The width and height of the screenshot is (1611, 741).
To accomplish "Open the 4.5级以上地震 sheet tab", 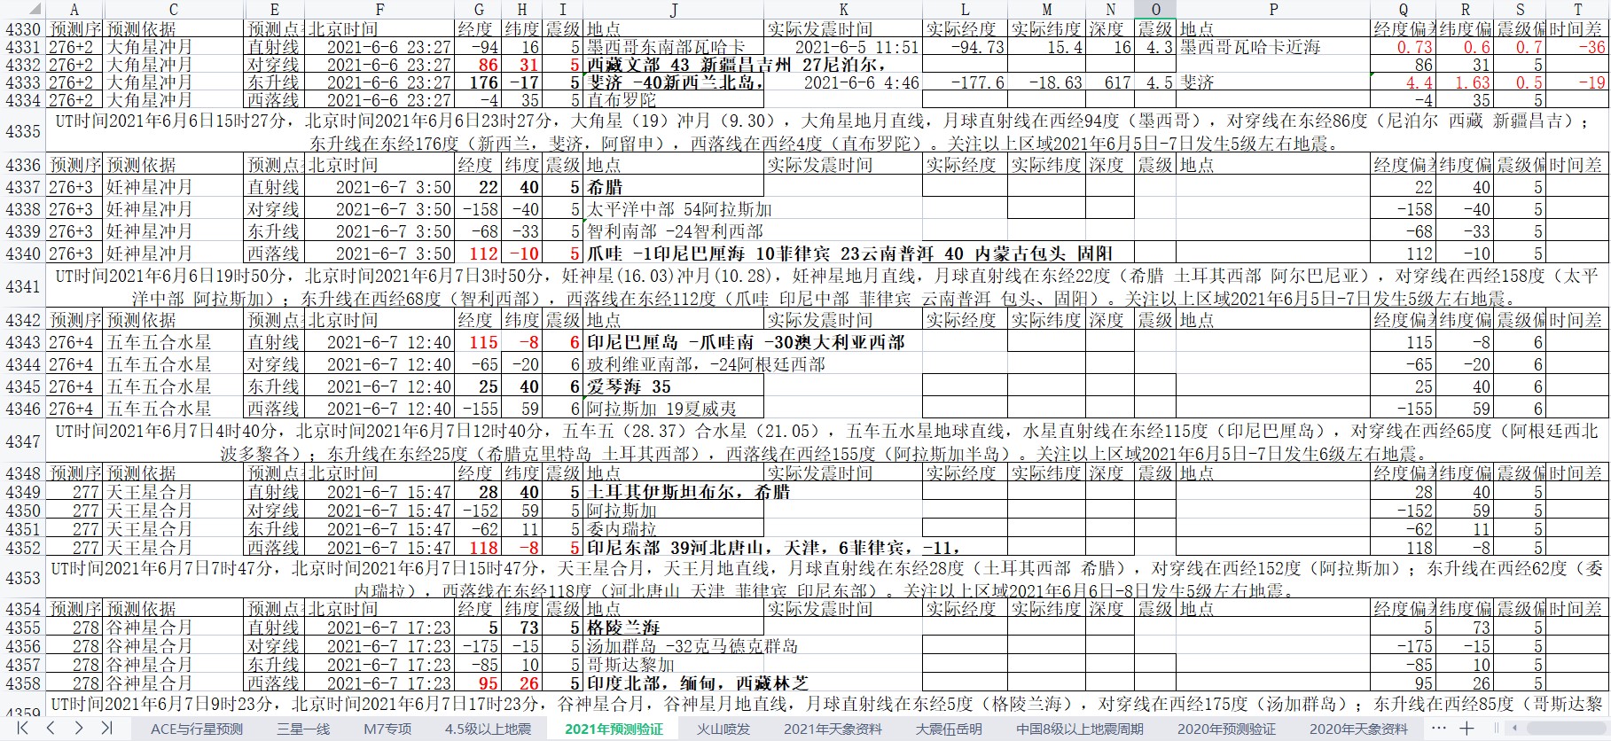I will coord(488,729).
